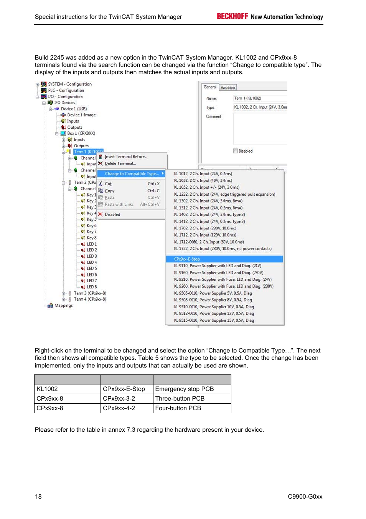
Task: Expand the Term 4 (CPx9xx-8) node
Action: tap(63, 299)
